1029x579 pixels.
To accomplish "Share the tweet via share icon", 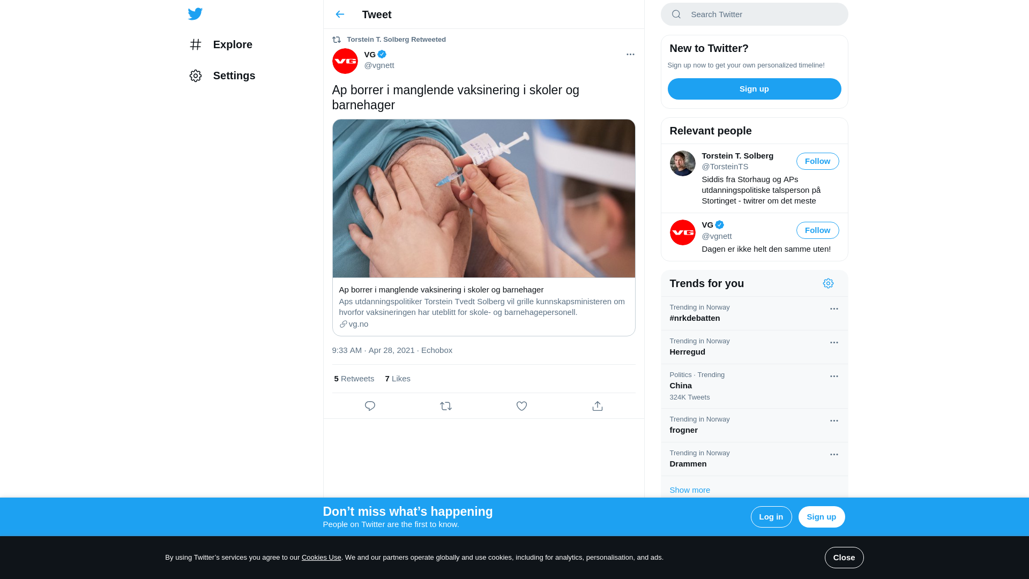I will tap(598, 406).
